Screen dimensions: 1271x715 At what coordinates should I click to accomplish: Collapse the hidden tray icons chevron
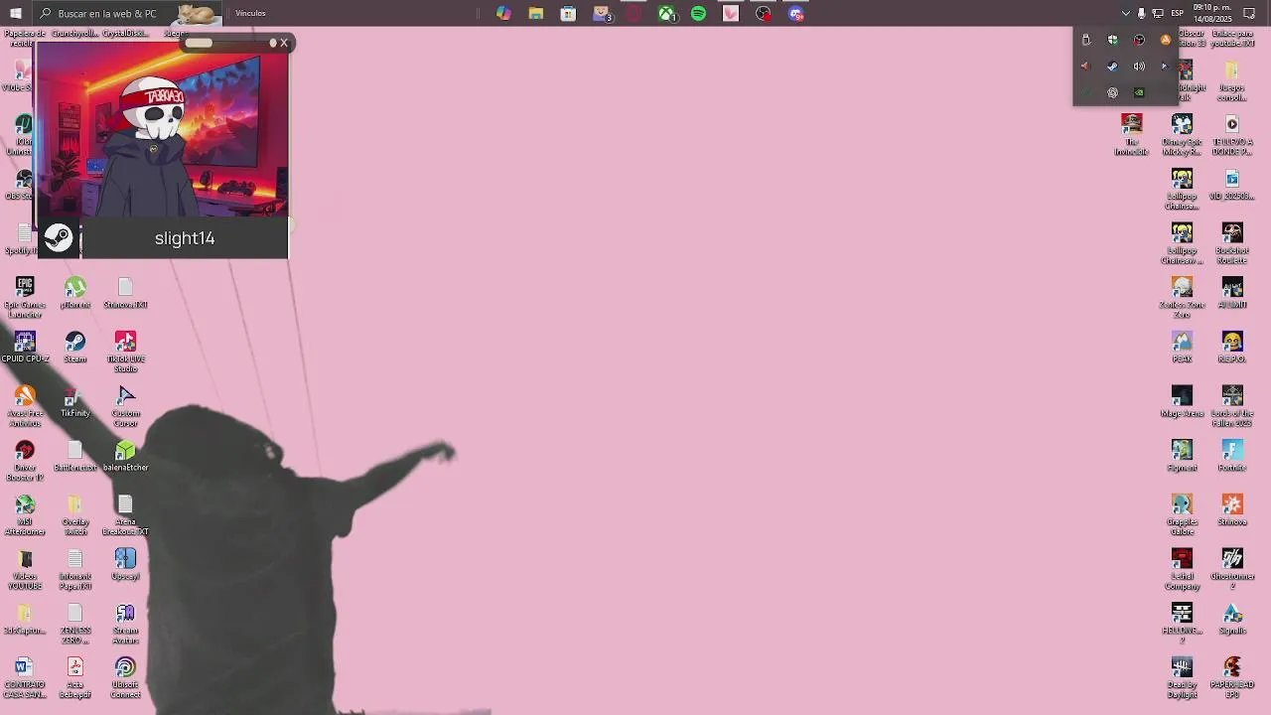1125,13
